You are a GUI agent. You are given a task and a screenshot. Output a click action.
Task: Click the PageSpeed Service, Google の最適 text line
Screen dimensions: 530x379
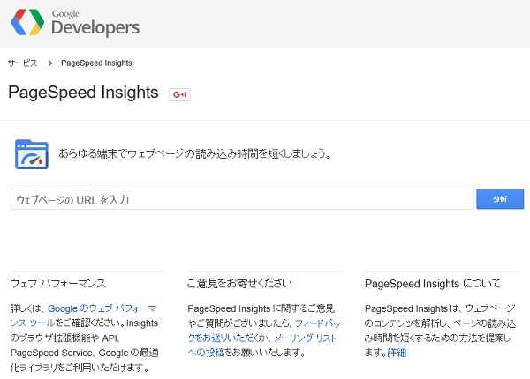85,353
